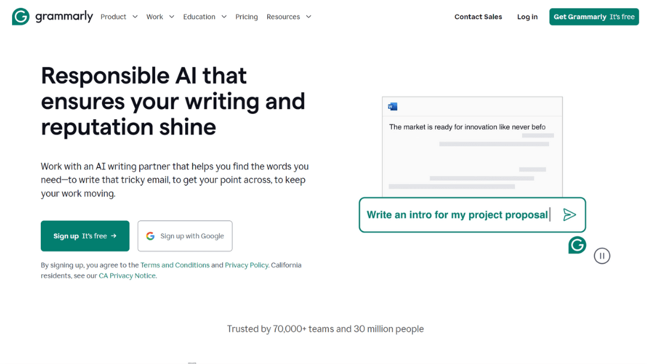Pause the hero animation

point(601,256)
